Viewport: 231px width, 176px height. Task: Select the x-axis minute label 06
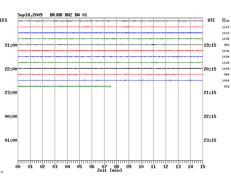(x=92, y=167)
